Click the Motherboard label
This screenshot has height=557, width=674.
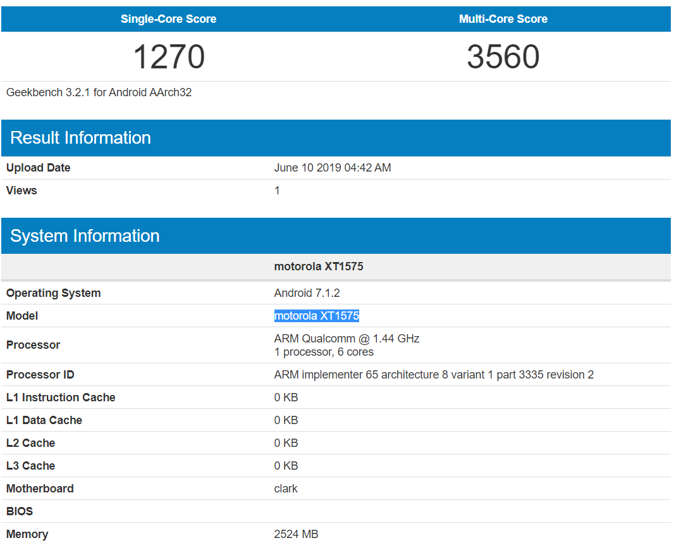40,489
